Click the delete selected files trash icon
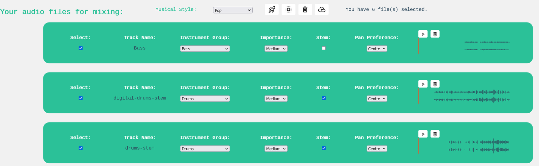The width and height of the screenshot is (539, 166). (x=305, y=9)
